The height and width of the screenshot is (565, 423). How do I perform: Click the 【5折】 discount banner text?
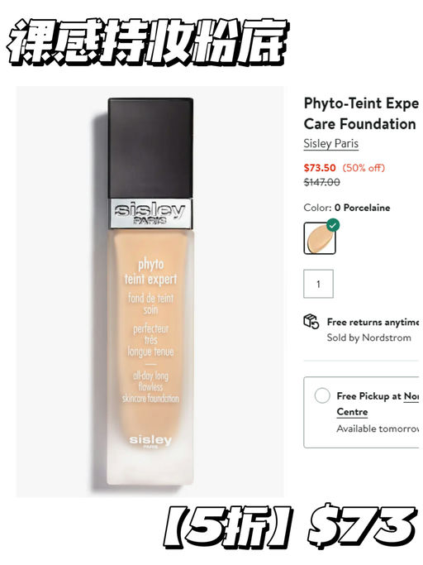point(226,527)
